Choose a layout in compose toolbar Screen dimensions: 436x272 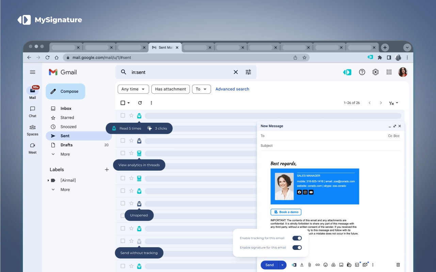coord(357,265)
